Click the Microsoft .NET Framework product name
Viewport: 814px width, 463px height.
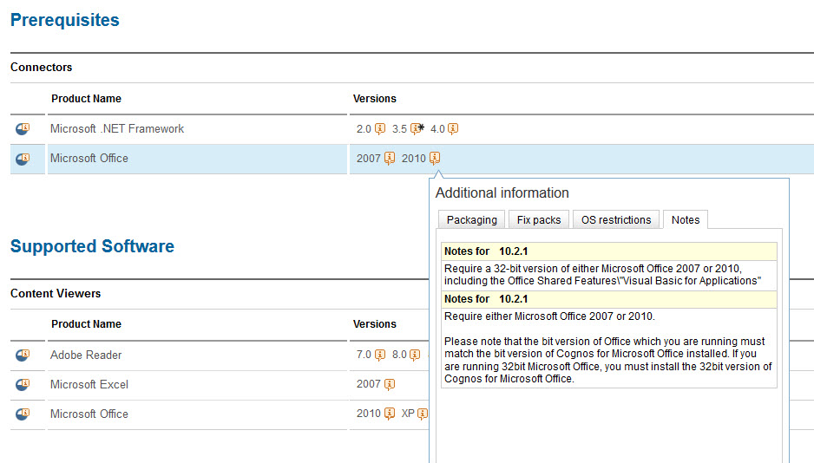coord(117,128)
